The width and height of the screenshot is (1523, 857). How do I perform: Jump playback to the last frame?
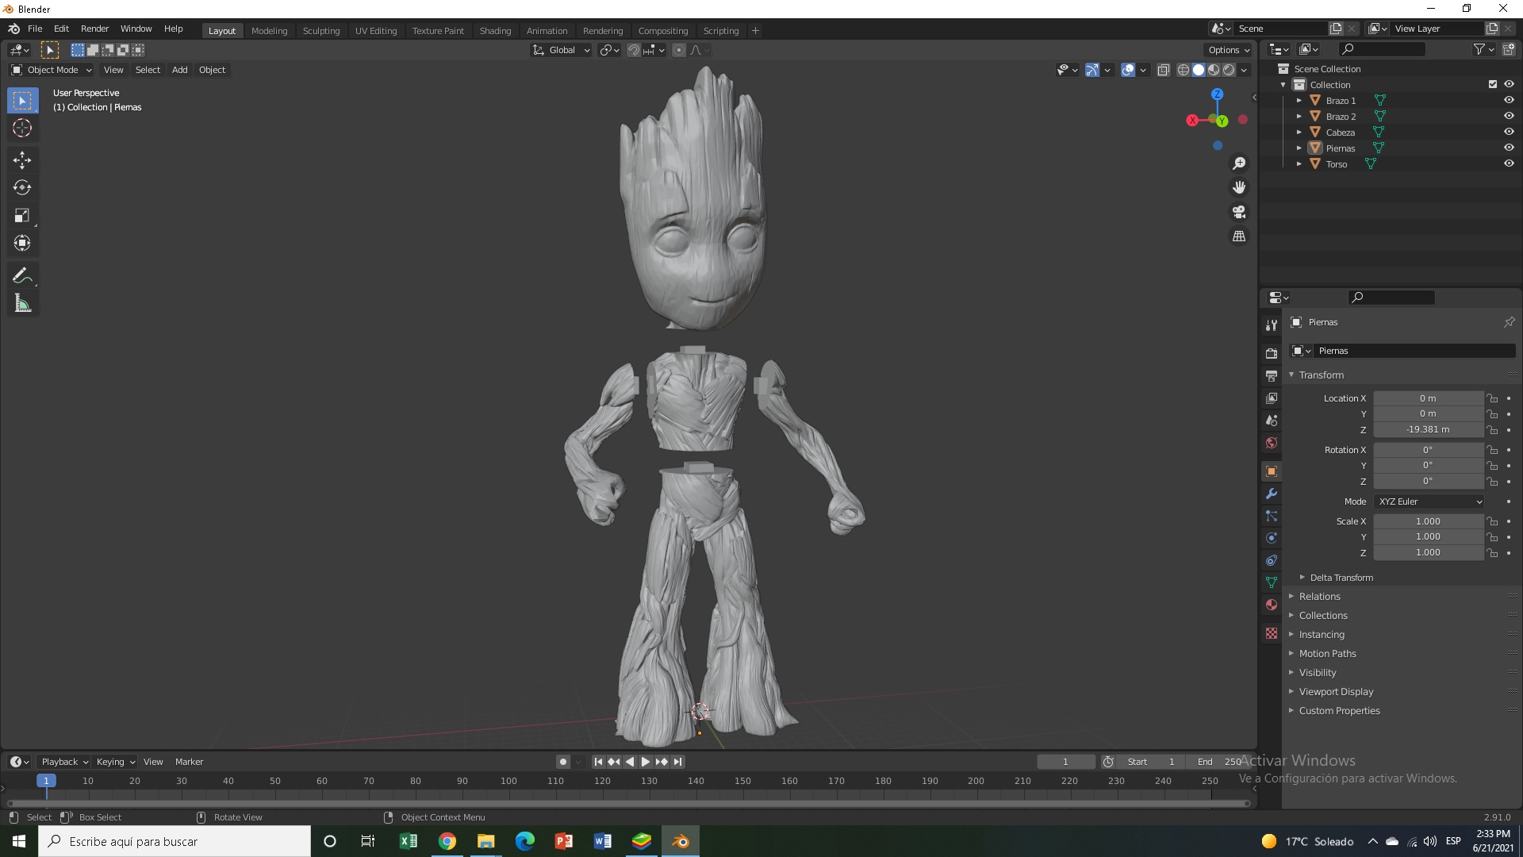677,761
